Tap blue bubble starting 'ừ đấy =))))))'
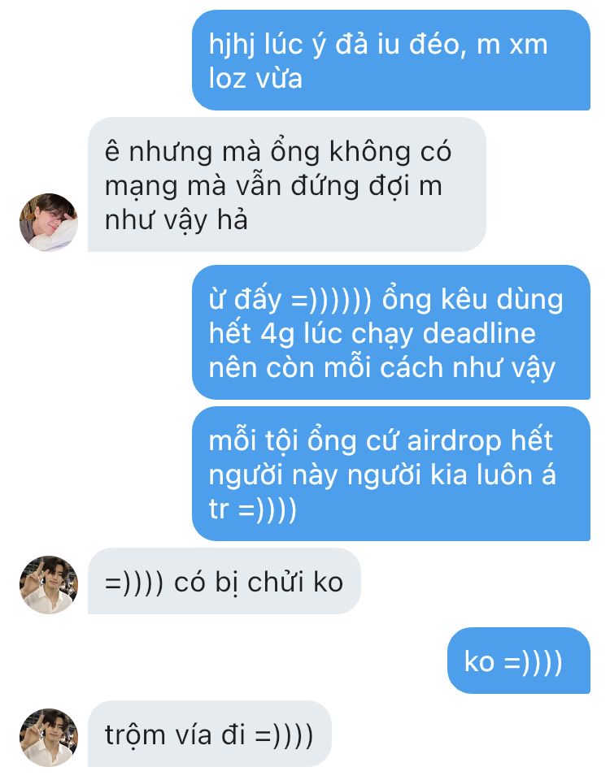This screenshot has height=780, width=610. coord(391,332)
